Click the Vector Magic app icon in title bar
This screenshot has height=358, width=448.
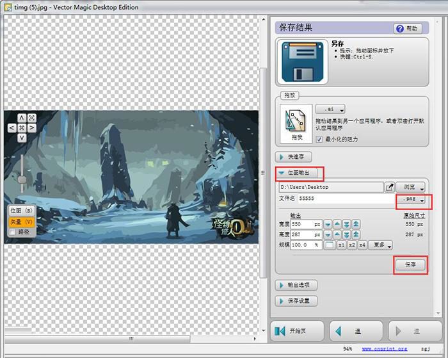(x=8, y=7)
